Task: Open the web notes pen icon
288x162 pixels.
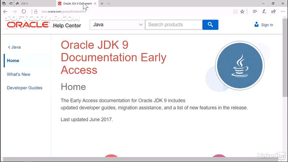Action: (264, 12)
